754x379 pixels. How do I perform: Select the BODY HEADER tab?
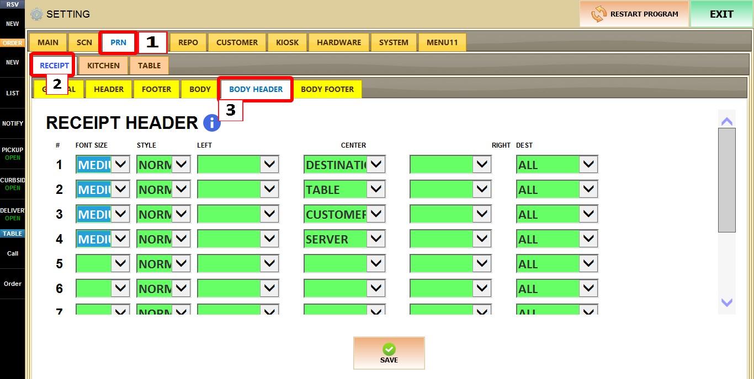click(x=256, y=89)
